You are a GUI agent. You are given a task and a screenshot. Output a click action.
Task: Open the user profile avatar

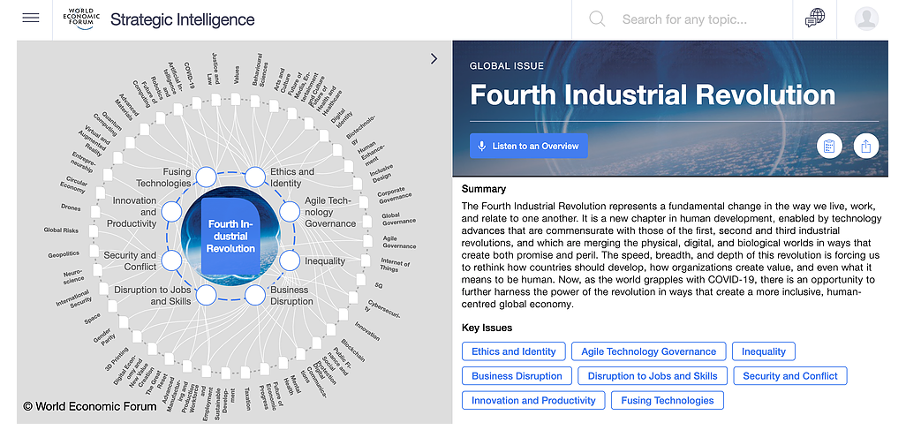pyautogui.click(x=866, y=19)
